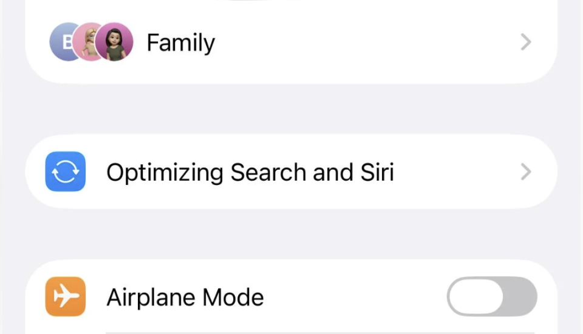Select the dark-haired Memoji family avatar

pos(114,42)
